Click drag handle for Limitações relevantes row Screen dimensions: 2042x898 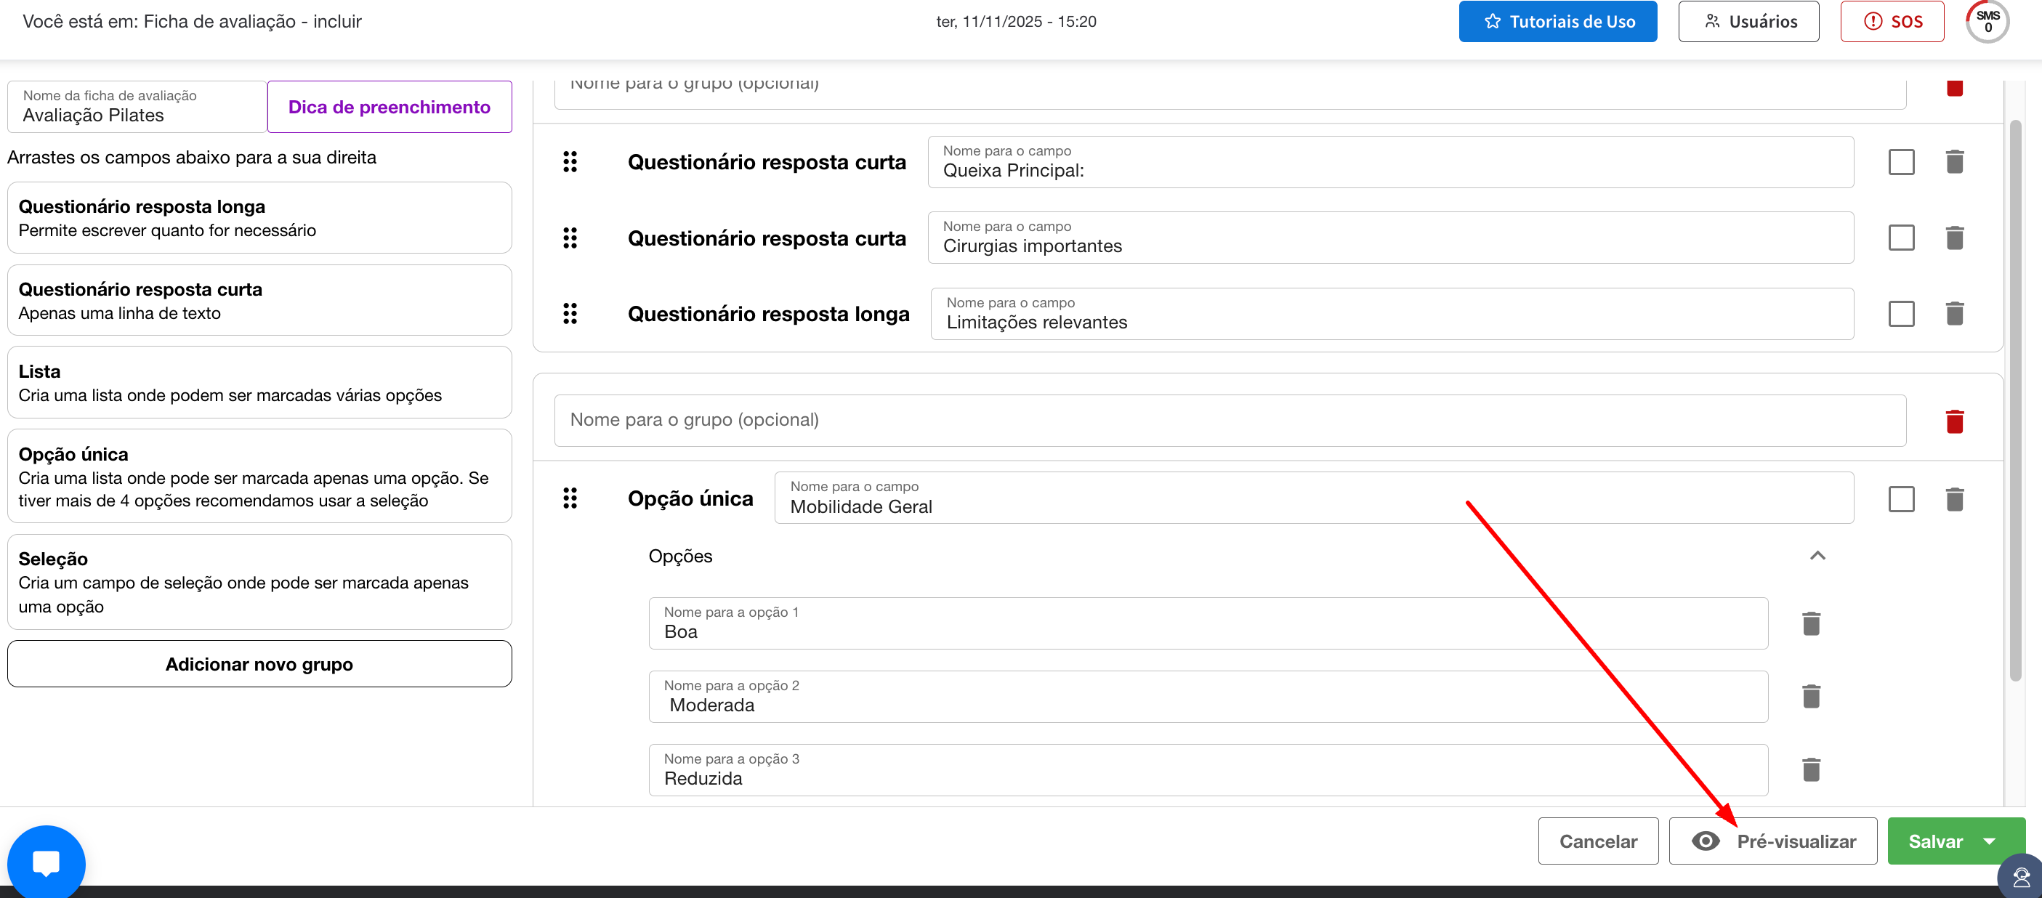coord(570,314)
